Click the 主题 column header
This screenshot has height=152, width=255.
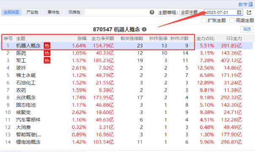click(21, 39)
